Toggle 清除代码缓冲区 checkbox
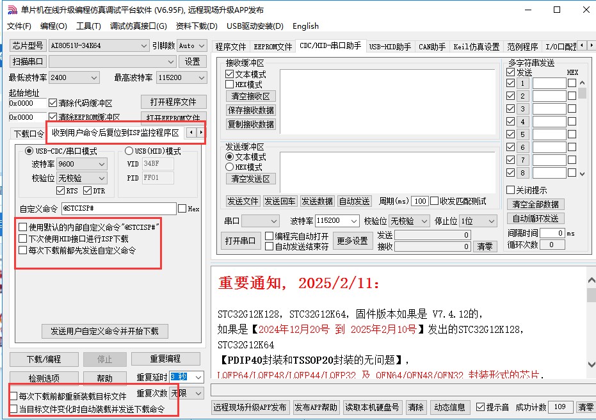The height and width of the screenshot is (420, 596). pos(53,103)
